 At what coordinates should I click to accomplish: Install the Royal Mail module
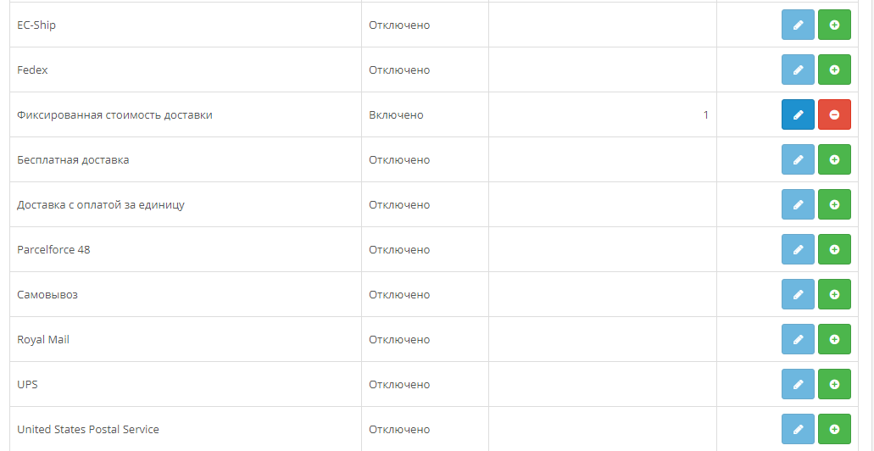pyautogui.click(x=834, y=340)
